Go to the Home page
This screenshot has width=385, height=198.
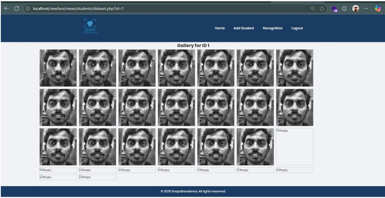[x=219, y=28]
